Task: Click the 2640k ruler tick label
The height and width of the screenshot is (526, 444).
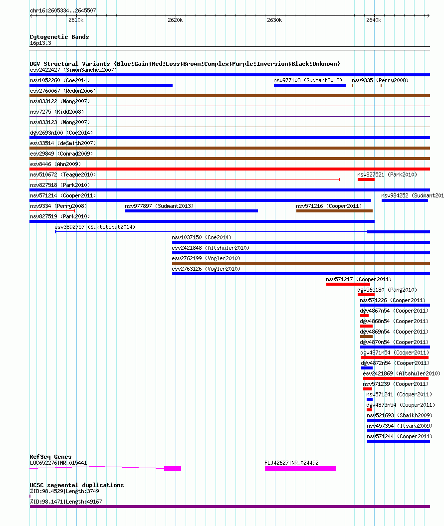Action: coord(374,20)
